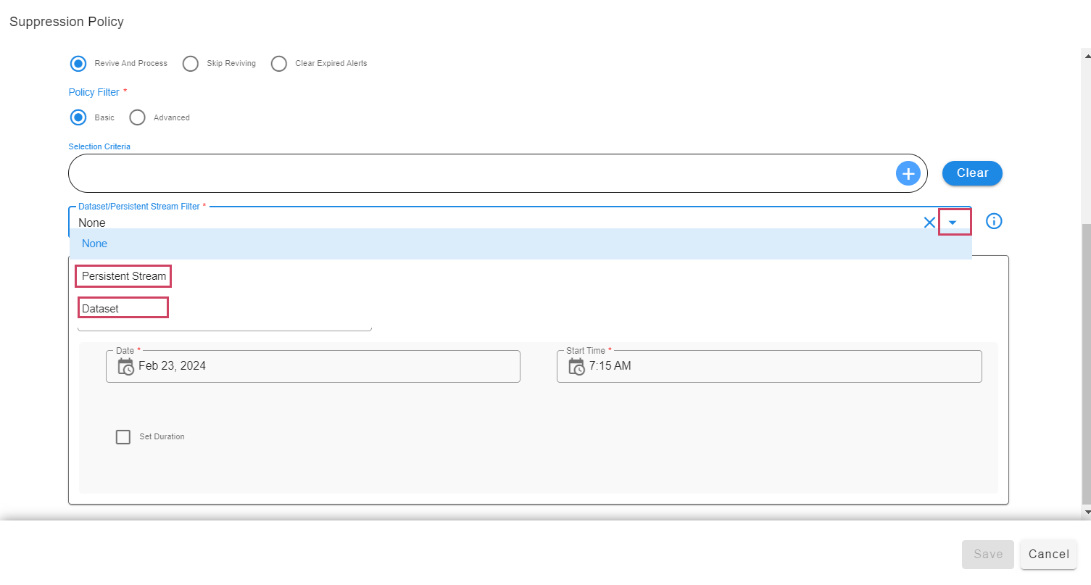
Task: Select the Basic policy filter option
Action: click(78, 117)
